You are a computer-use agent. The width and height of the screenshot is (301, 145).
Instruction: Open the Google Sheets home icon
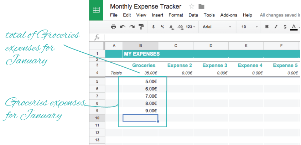[x=96, y=10]
